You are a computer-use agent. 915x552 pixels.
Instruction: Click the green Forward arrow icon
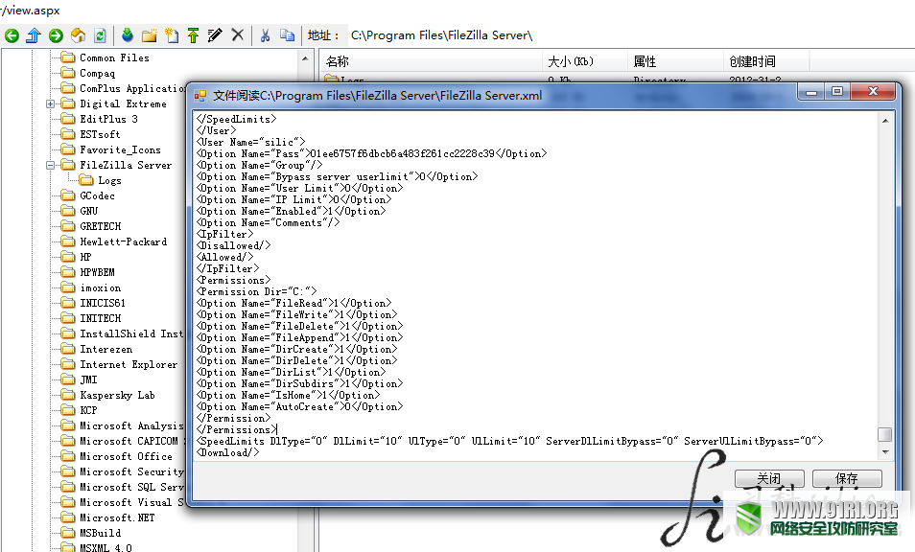(x=56, y=35)
